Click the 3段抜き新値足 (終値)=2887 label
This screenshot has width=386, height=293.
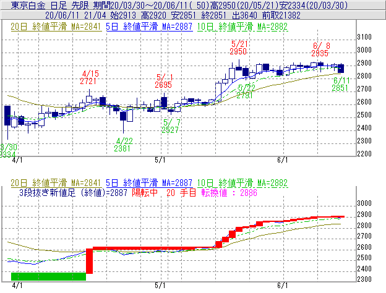[x=73, y=192]
